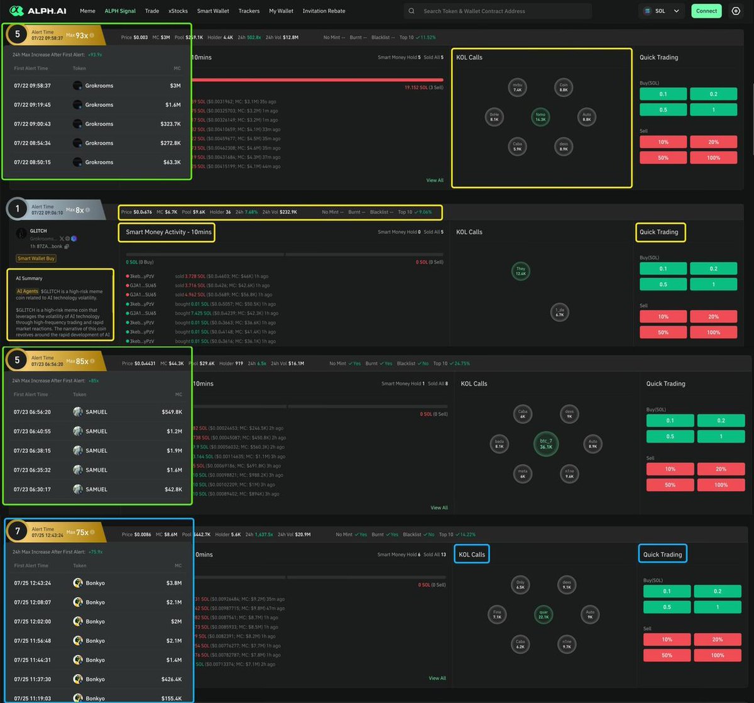Select the bada 8.1K KOL bubble
Screen dimensions: 754x703
499,444
